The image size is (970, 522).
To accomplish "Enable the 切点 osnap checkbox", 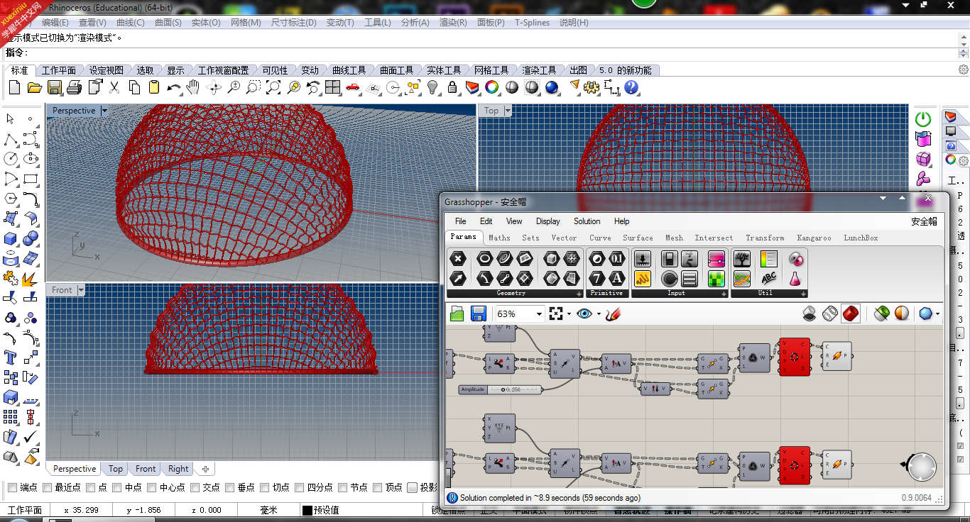I will click(x=265, y=487).
